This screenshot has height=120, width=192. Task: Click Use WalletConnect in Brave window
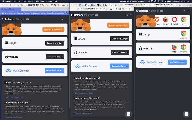pyautogui.click(x=55, y=70)
